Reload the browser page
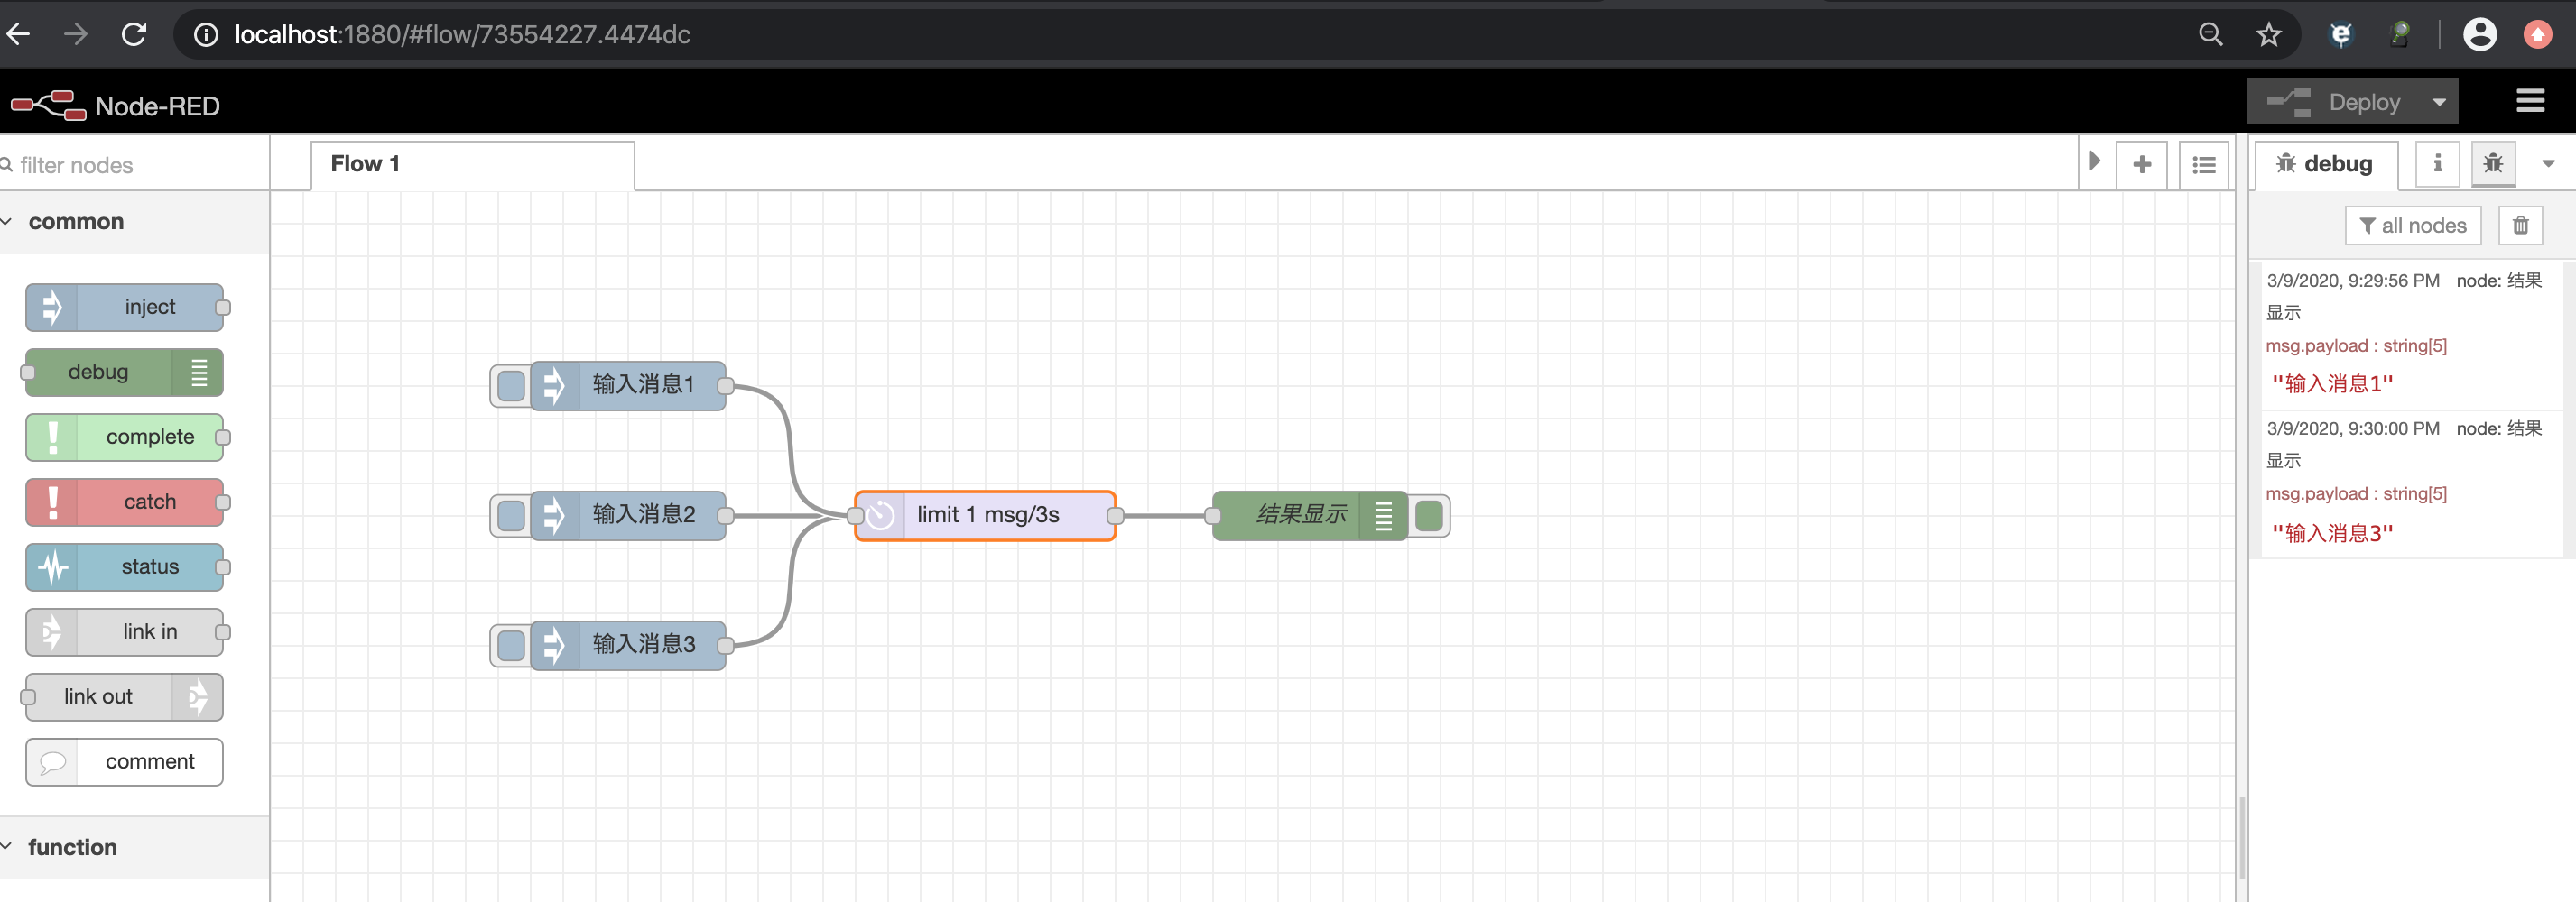 tap(134, 35)
